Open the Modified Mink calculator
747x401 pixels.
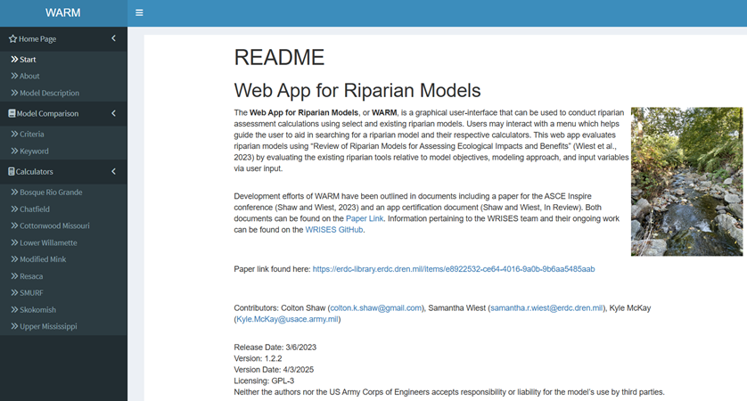pyautogui.click(x=63, y=259)
